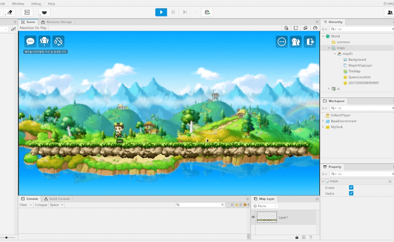
Task: Open the Map Layer panel menu icon
Action: (317, 199)
